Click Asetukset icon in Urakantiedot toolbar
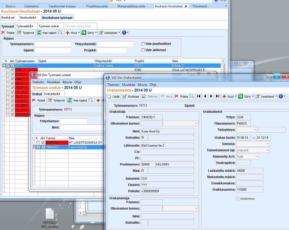This screenshot has width=289, height=230. (258, 96)
